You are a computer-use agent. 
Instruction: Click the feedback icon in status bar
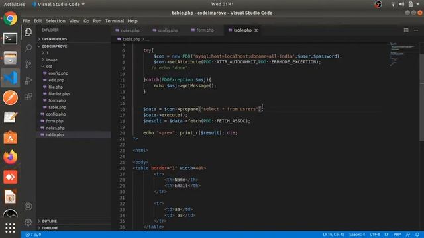[x=408, y=235]
